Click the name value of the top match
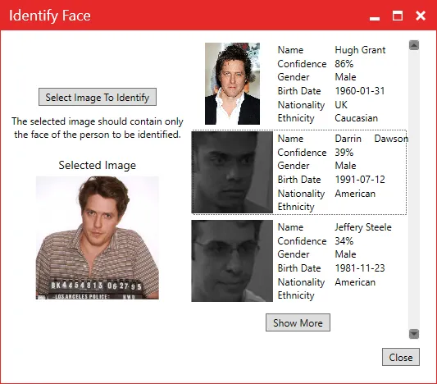The image size is (437, 384). [x=360, y=50]
